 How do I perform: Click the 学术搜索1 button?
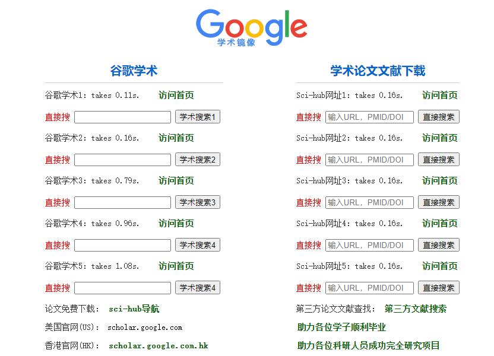[x=198, y=117]
